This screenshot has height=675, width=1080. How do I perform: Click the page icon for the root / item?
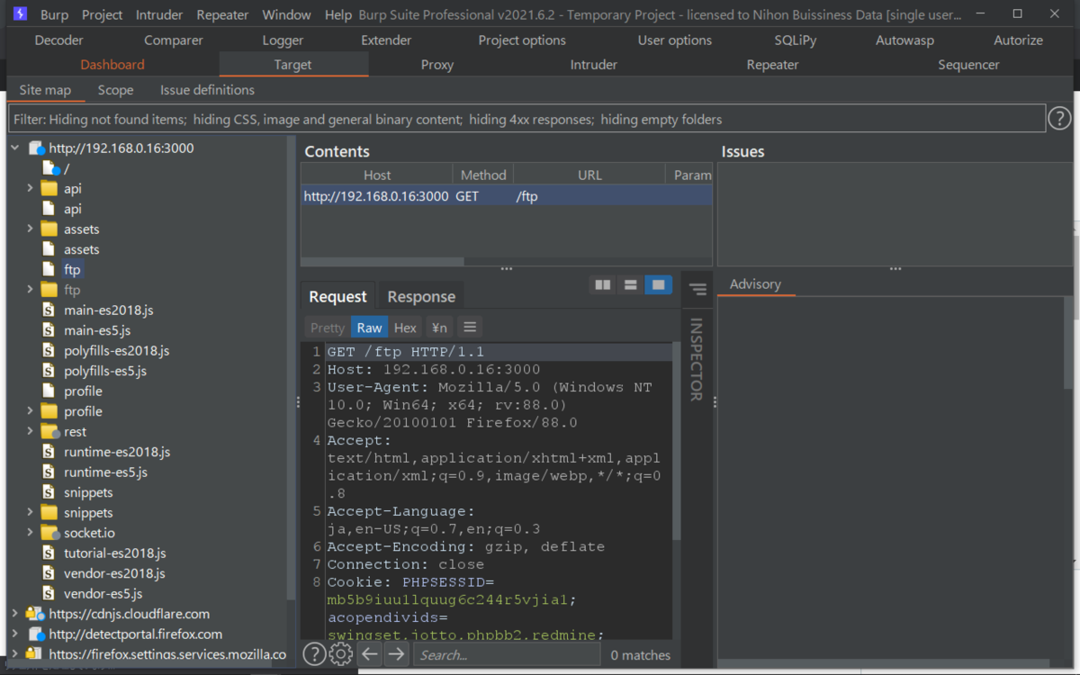point(50,168)
